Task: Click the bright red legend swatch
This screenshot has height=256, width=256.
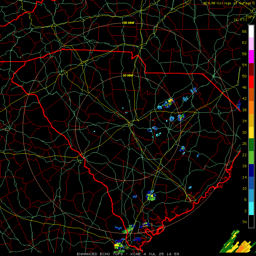Action: click(251, 82)
